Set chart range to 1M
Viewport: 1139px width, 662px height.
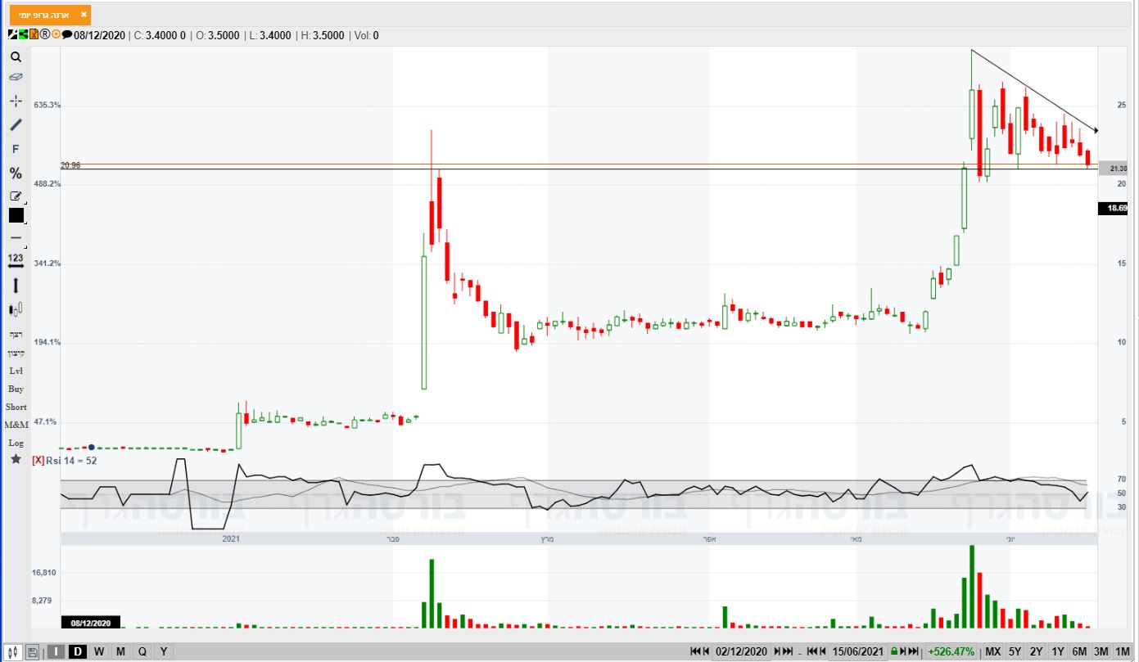[x=1122, y=651]
